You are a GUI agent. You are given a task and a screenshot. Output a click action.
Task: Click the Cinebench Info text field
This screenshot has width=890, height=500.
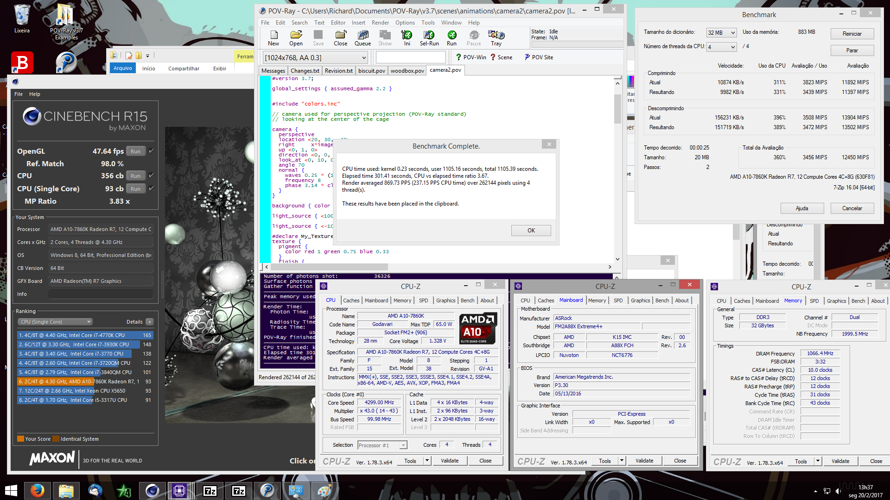click(x=101, y=294)
